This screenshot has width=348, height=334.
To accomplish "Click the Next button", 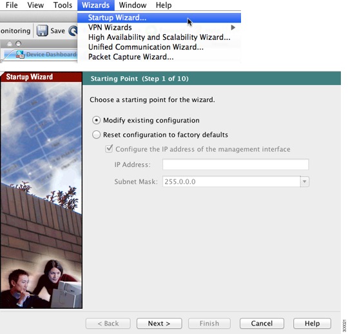I will (x=159, y=323).
